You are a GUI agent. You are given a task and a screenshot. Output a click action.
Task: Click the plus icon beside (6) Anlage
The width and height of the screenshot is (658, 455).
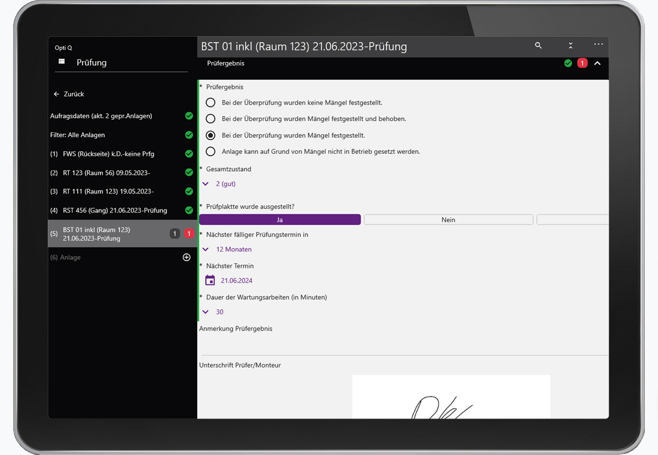click(x=187, y=257)
